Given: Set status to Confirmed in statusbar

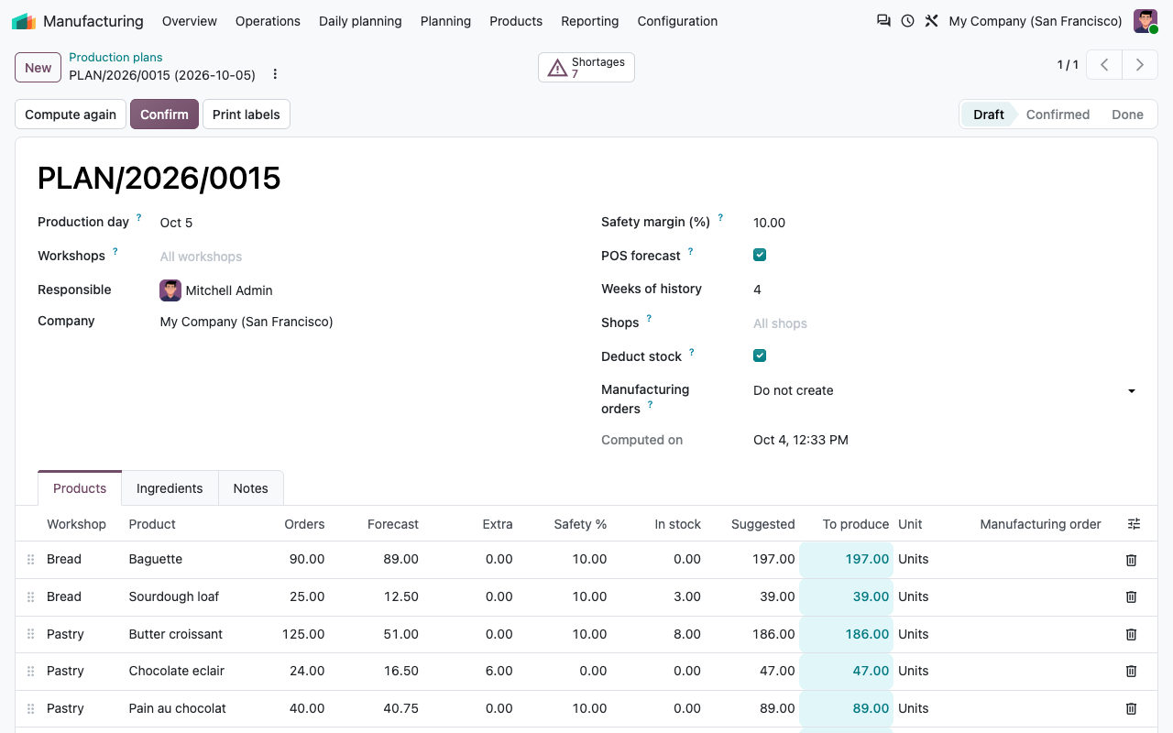Looking at the screenshot, I should click(1058, 115).
